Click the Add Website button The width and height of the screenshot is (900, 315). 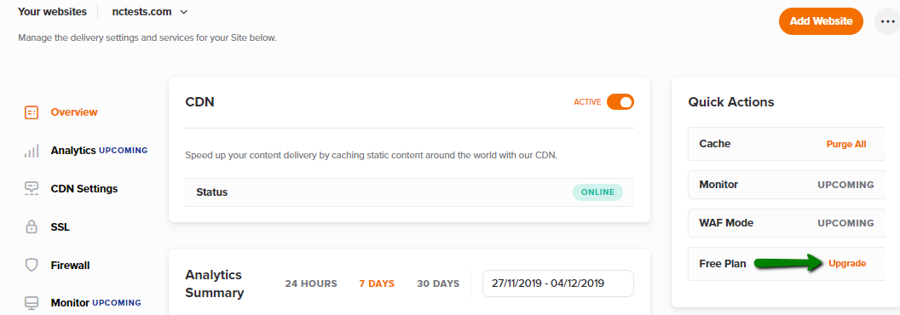point(821,21)
